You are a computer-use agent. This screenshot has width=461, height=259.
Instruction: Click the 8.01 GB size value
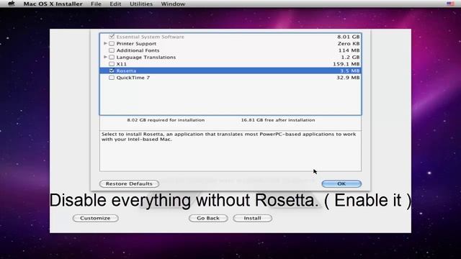click(349, 37)
